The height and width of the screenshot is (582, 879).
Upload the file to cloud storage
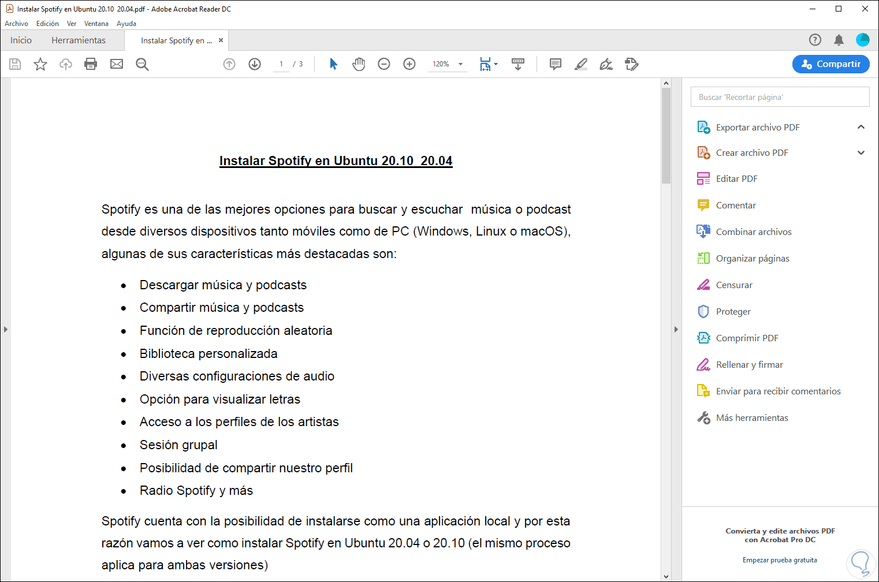66,64
